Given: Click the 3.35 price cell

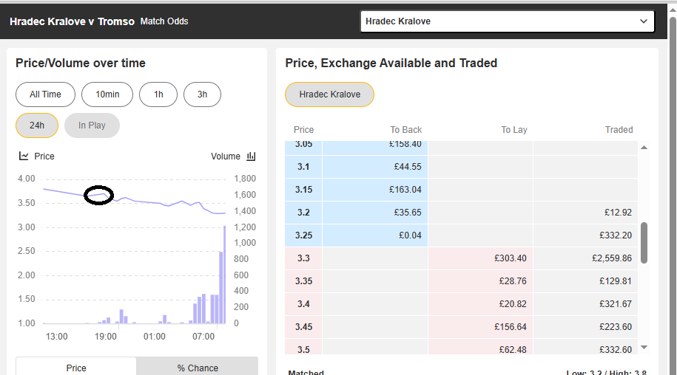Looking at the screenshot, I should [303, 281].
